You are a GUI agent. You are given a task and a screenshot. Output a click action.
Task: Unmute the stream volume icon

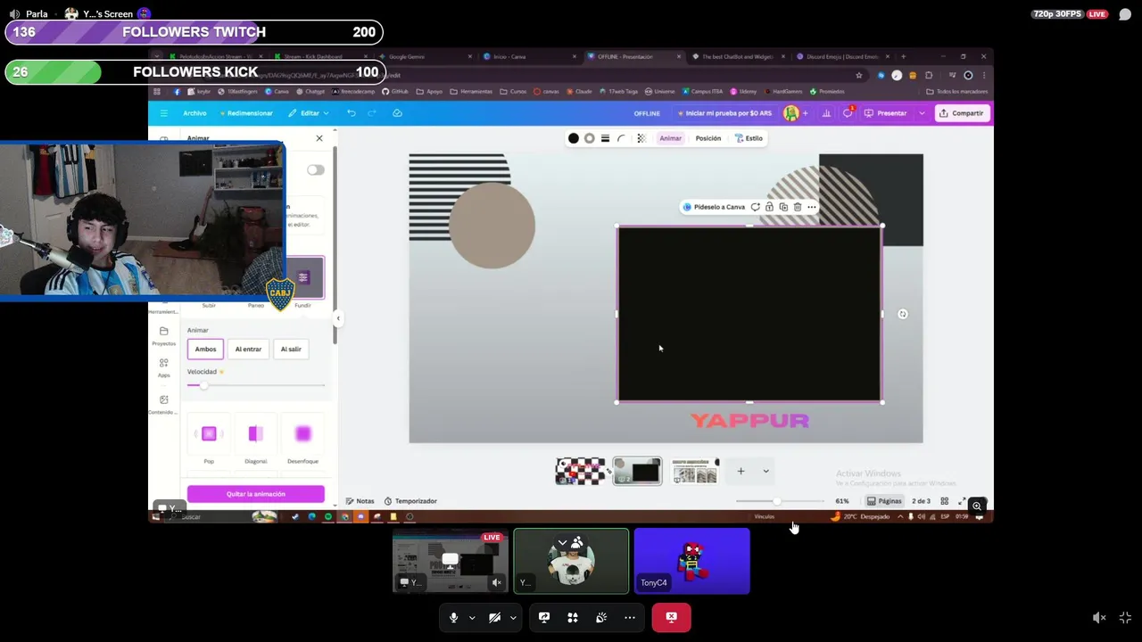coord(1099,617)
